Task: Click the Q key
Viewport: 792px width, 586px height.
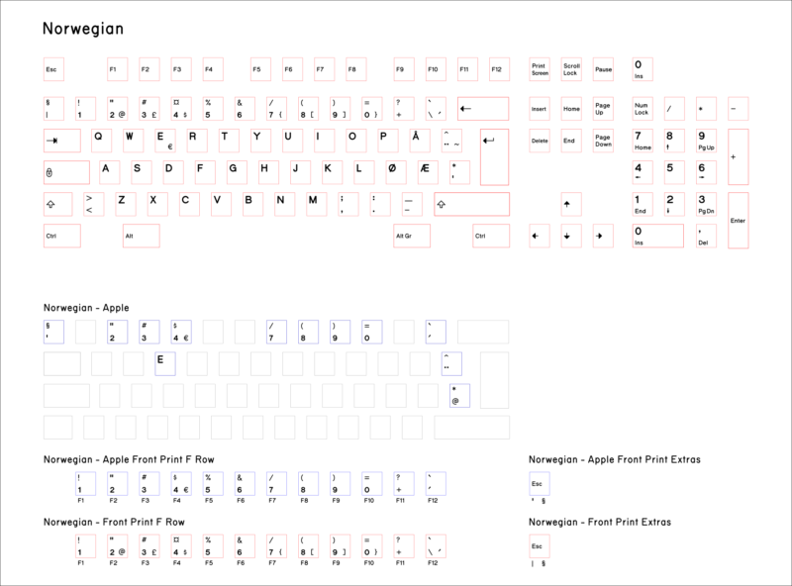Action: point(102,141)
